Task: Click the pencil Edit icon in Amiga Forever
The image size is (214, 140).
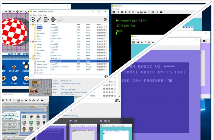Action: tap(39, 20)
